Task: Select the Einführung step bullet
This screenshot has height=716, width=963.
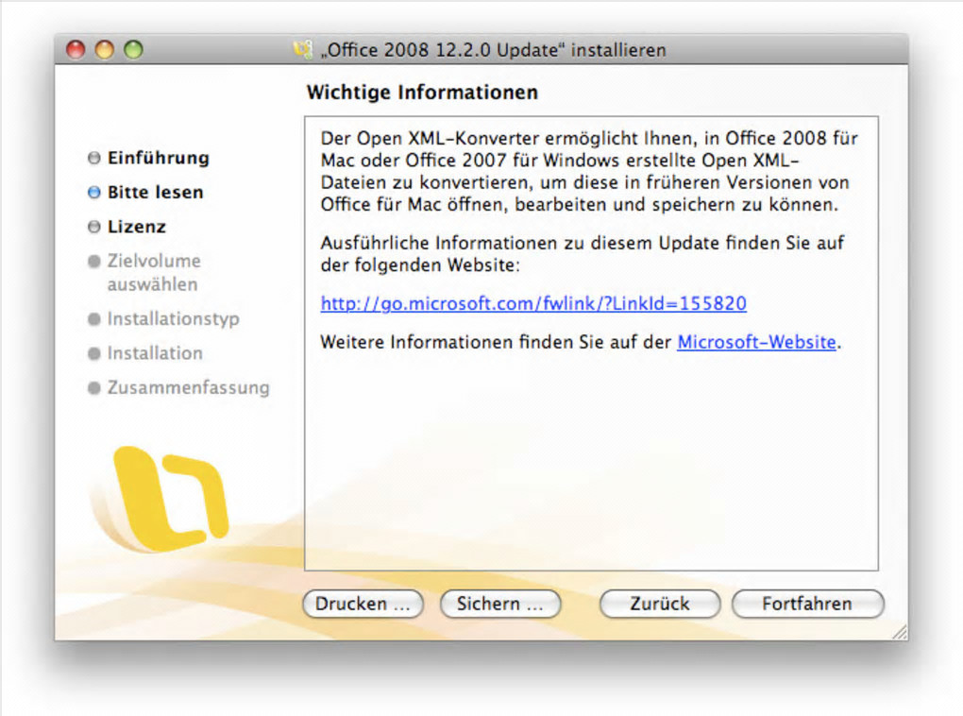Action: (94, 158)
